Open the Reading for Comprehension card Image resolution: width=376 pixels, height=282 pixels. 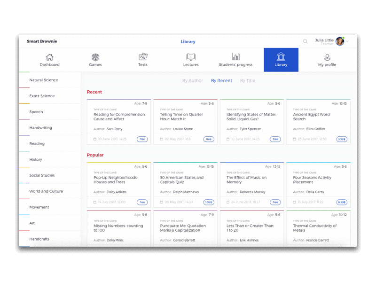pyautogui.click(x=119, y=117)
